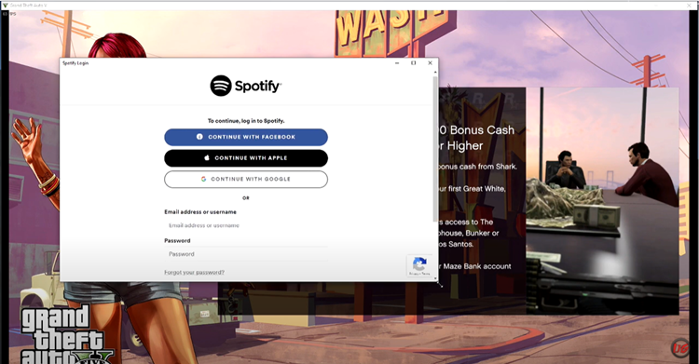Click the Spotify Login scrollbar thumb
Image resolution: width=699 pixels, height=364 pixels.
(x=435, y=148)
